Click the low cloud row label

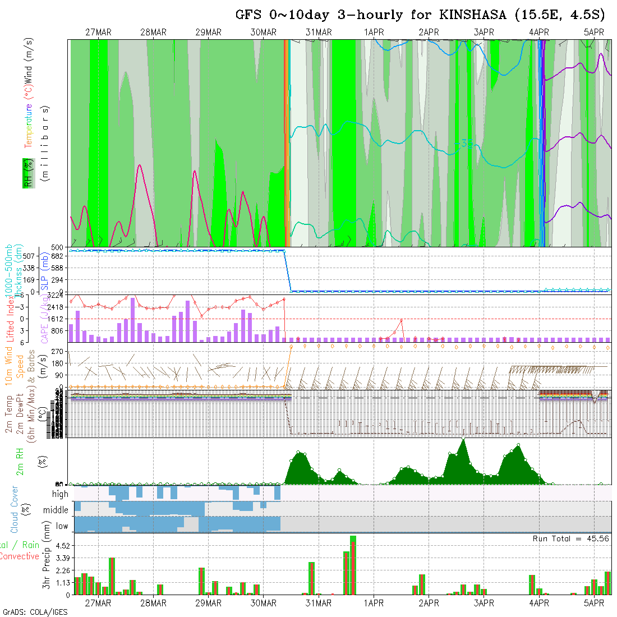[62, 526]
